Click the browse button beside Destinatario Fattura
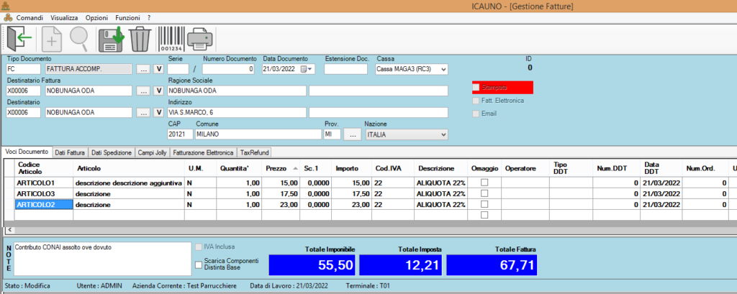The height and width of the screenshot is (294, 737). 143,91
